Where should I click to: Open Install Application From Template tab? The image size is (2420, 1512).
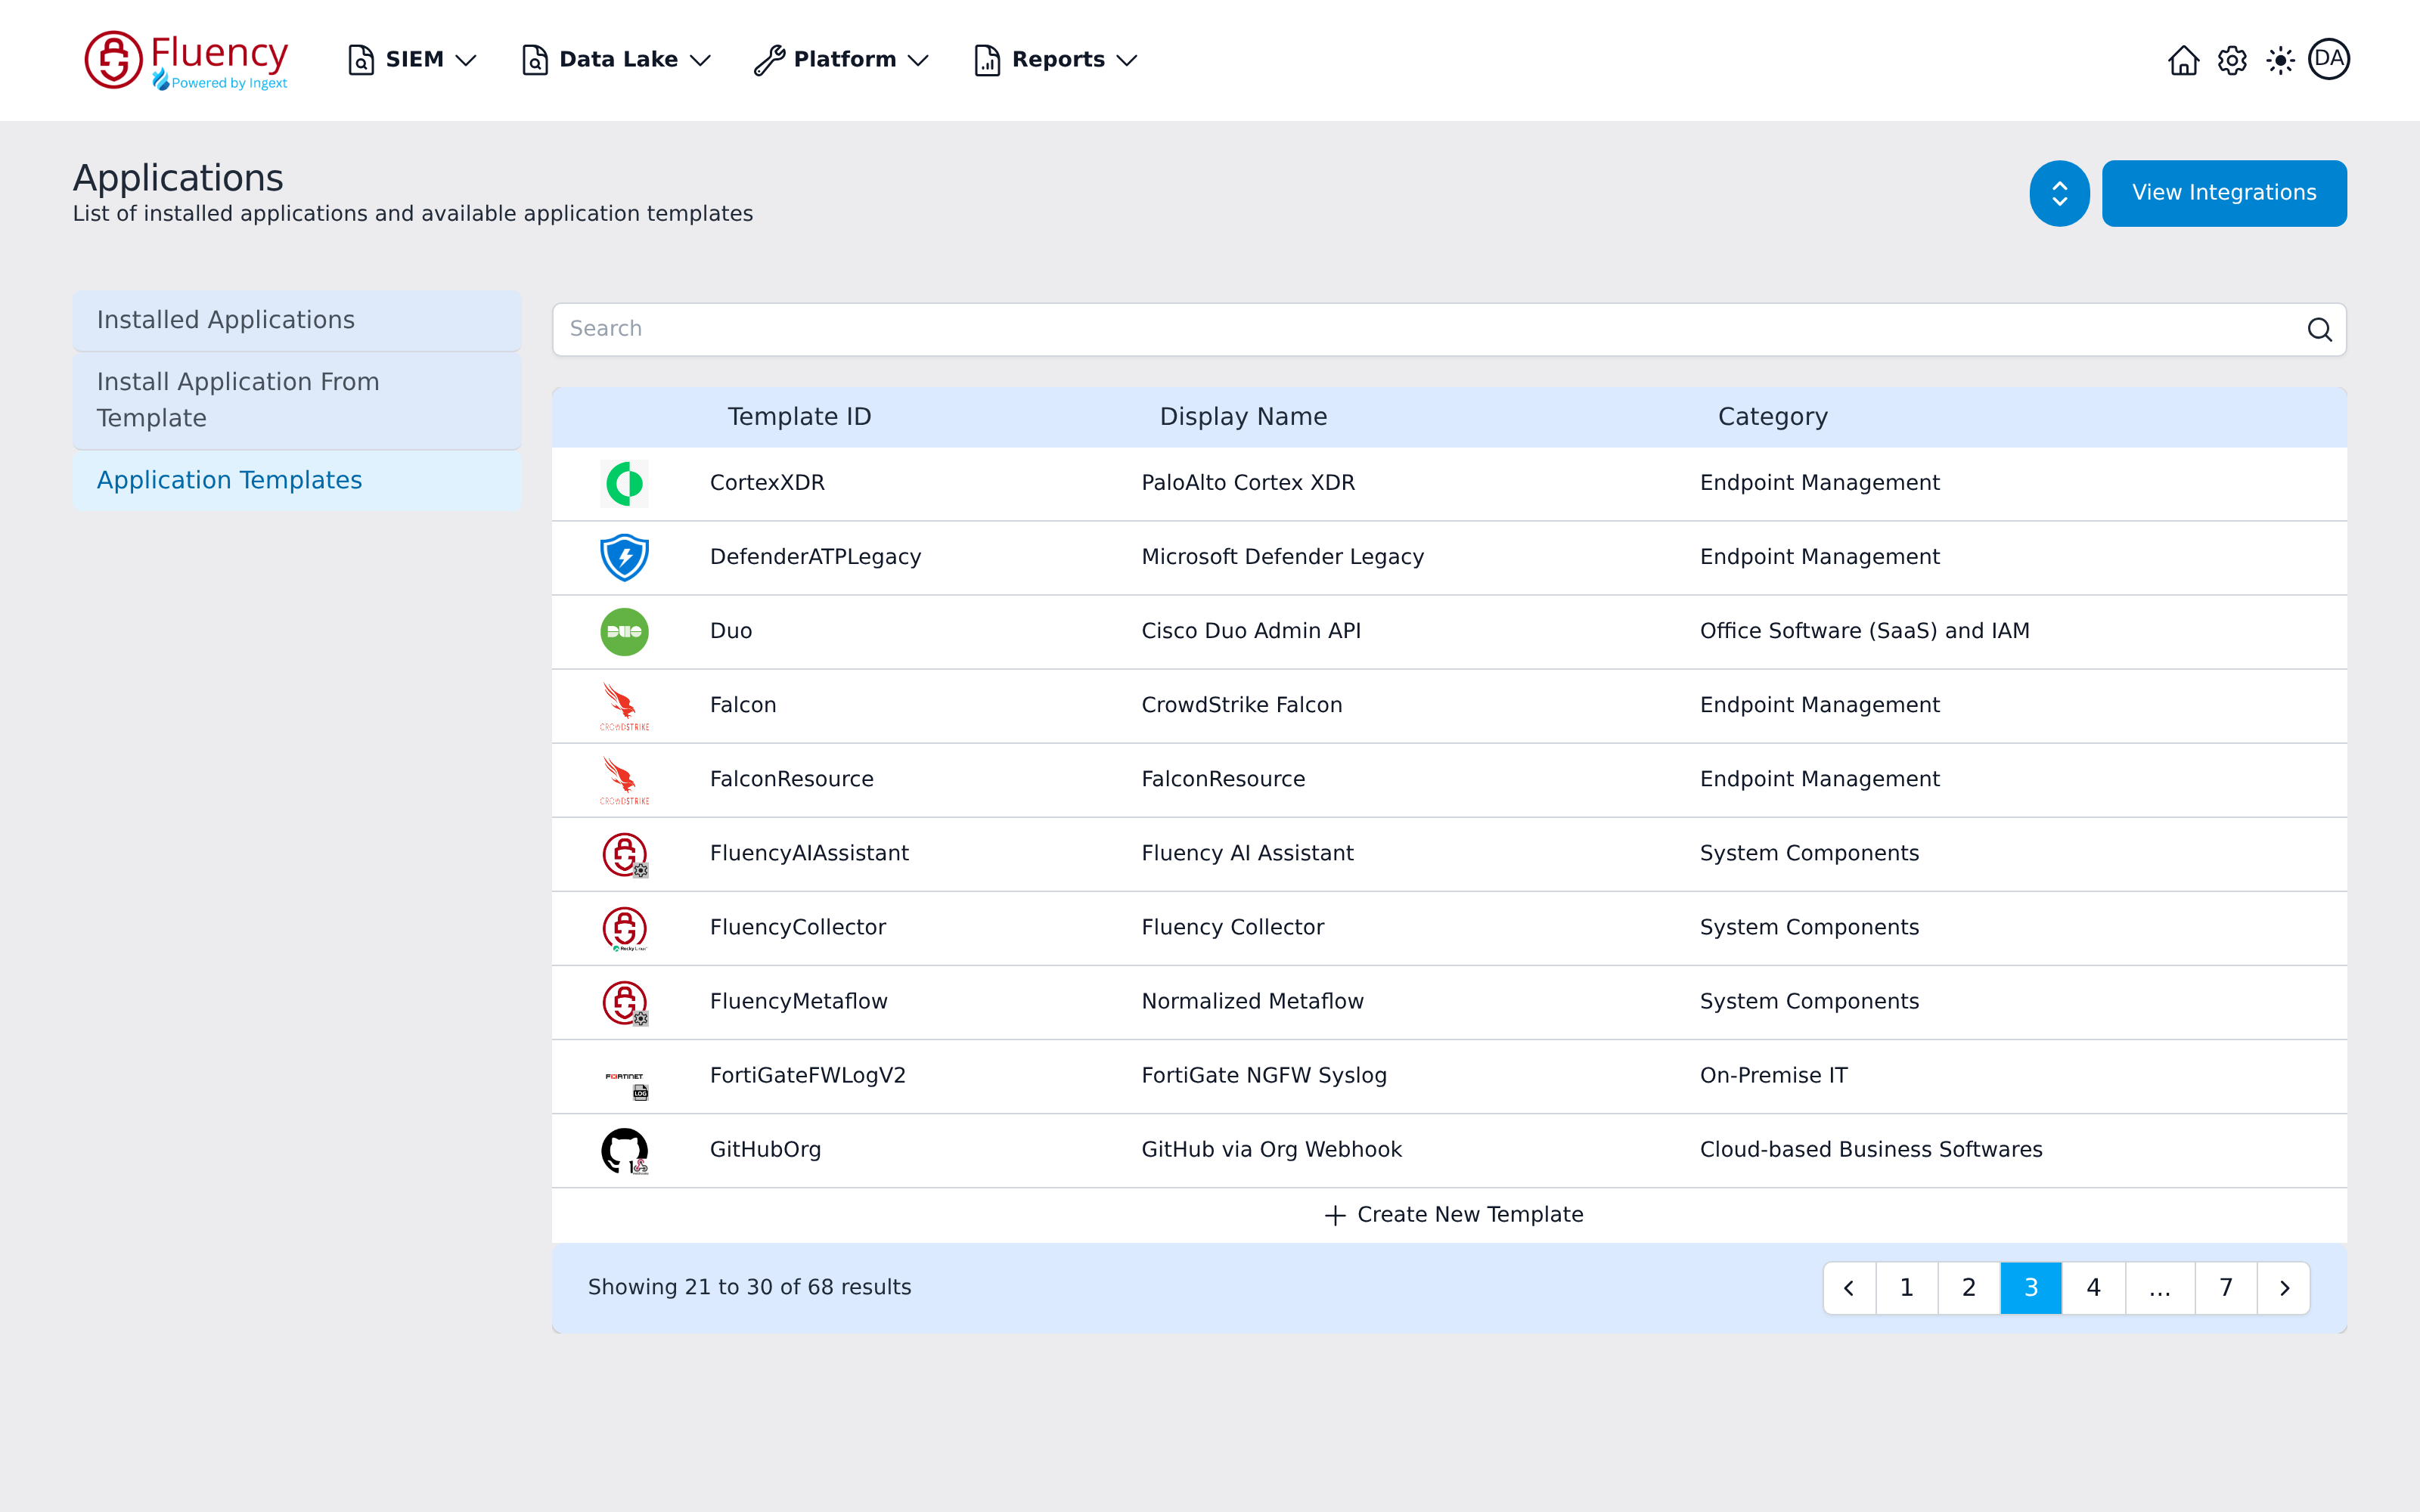(x=297, y=400)
